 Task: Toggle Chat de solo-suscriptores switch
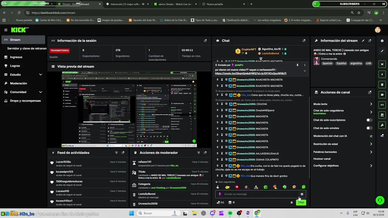[369, 120]
